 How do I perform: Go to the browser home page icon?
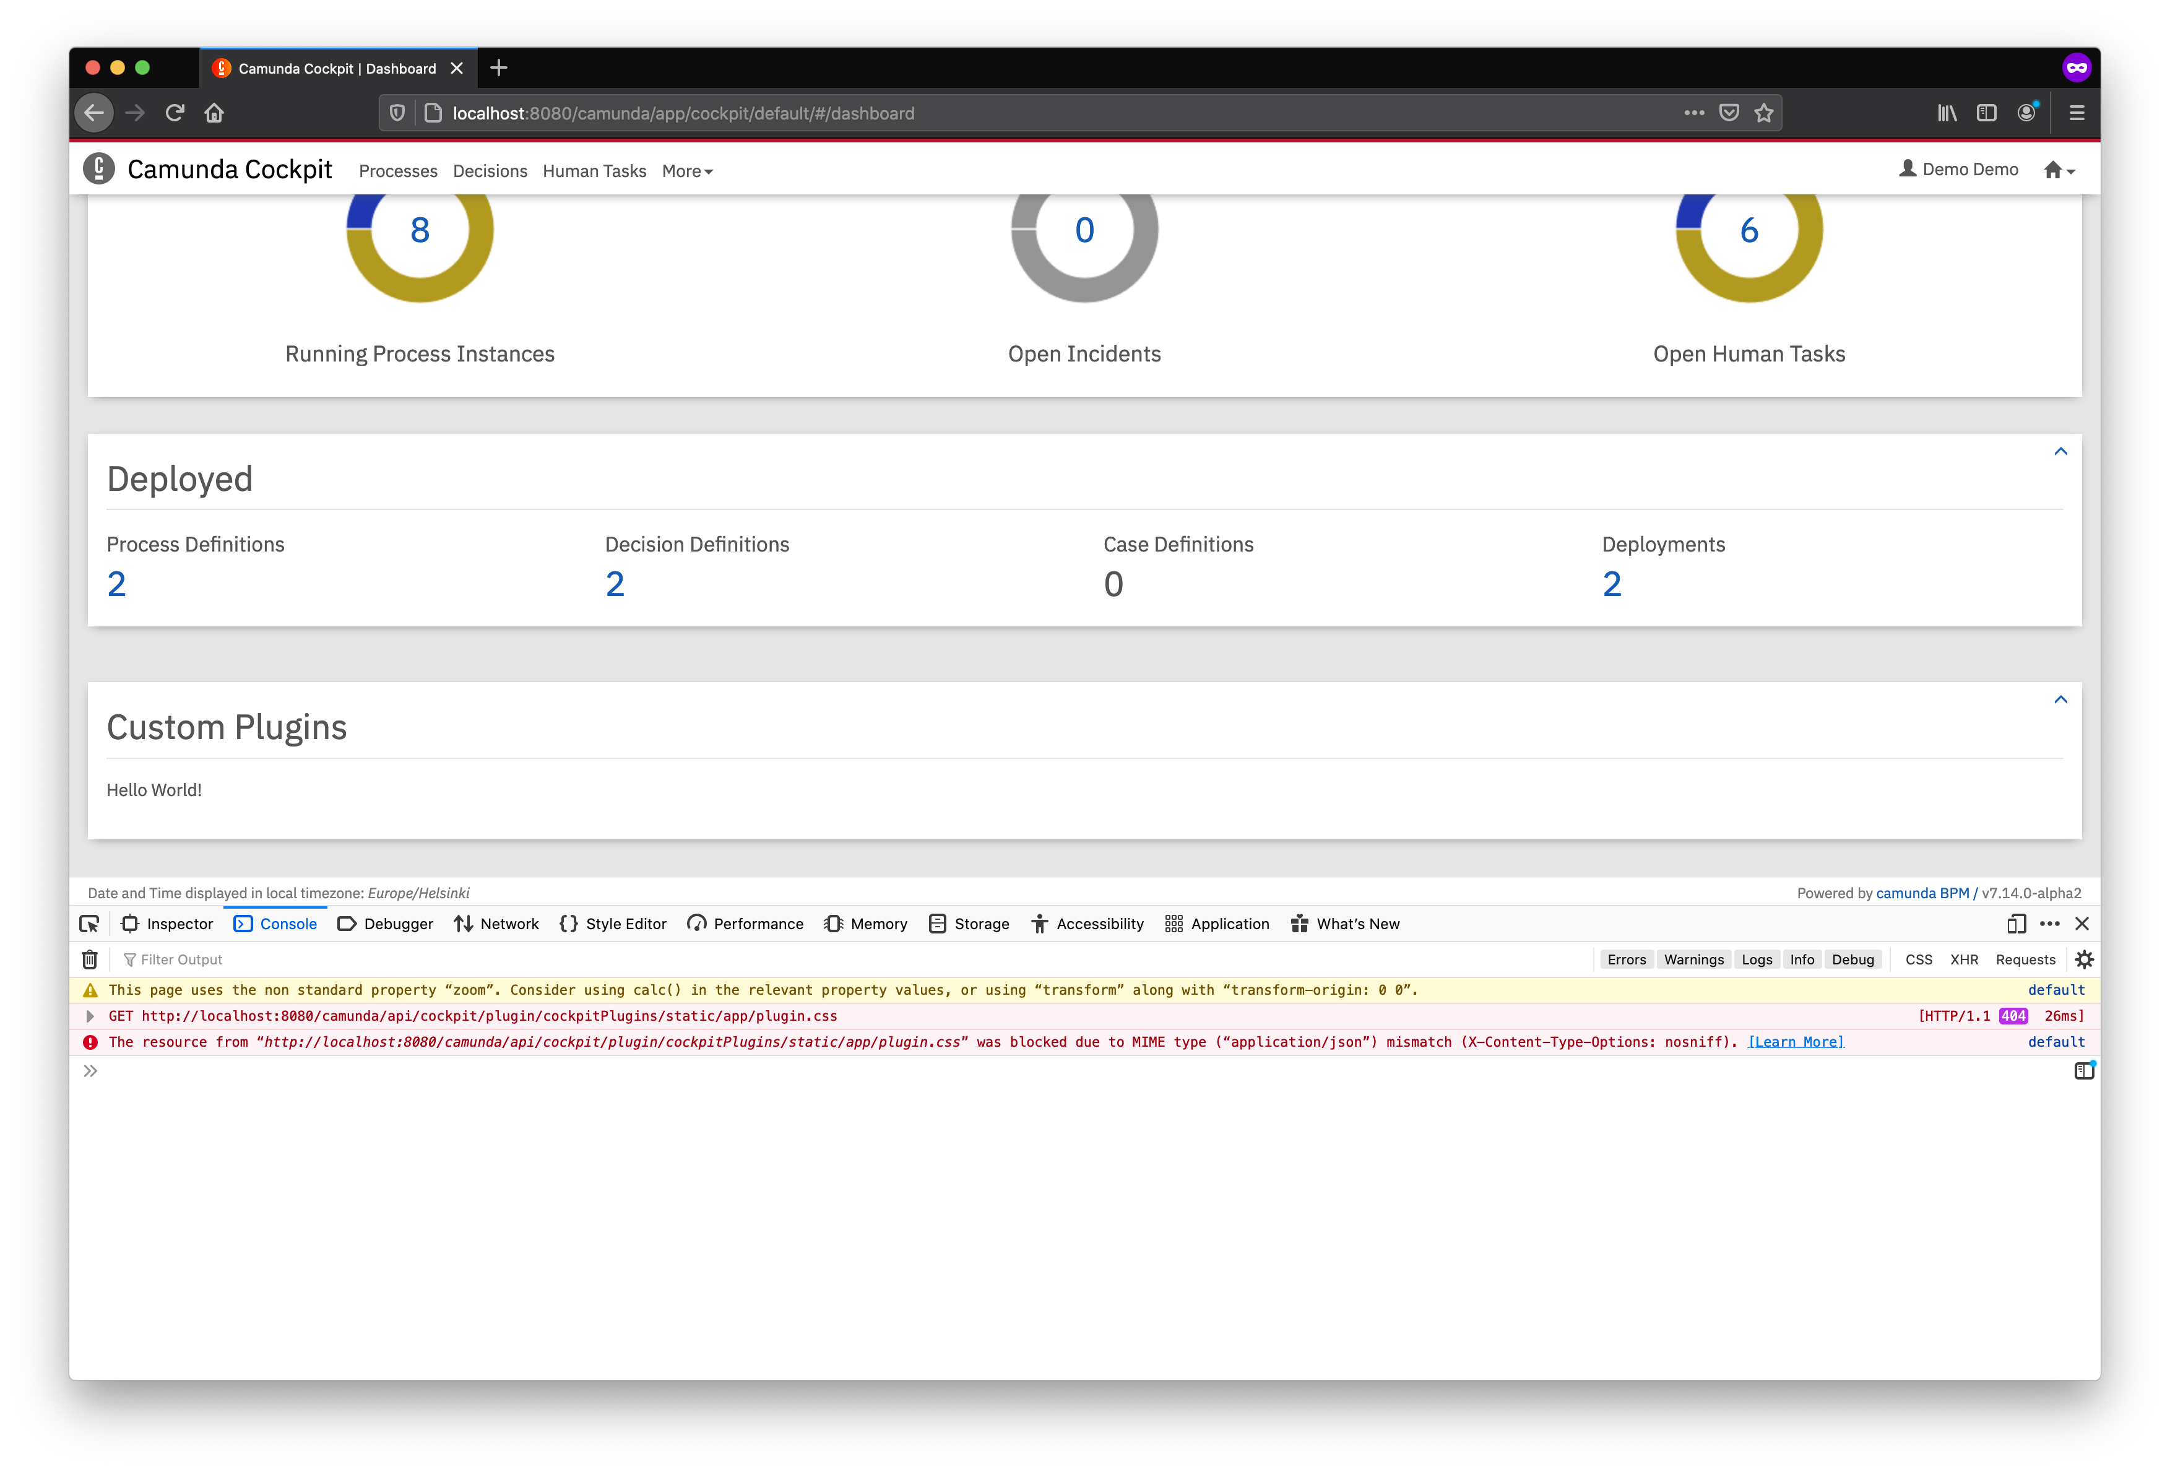click(x=215, y=113)
